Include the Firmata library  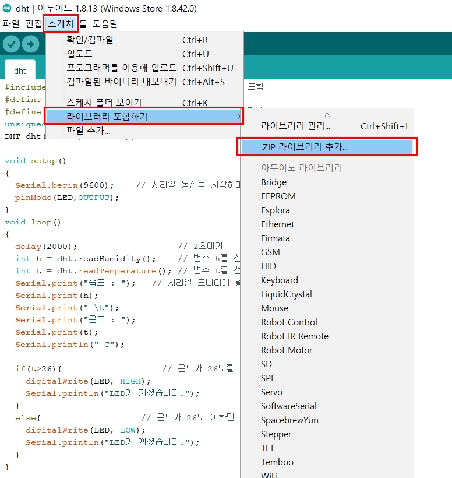(327, 238)
